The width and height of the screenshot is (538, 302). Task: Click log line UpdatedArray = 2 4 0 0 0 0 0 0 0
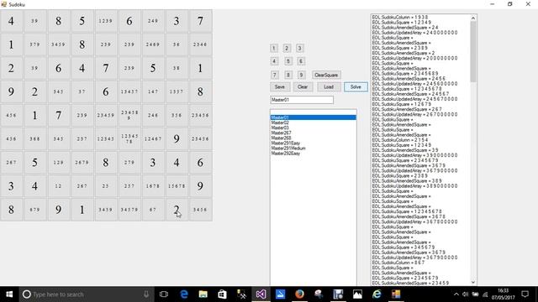[x=414, y=33]
